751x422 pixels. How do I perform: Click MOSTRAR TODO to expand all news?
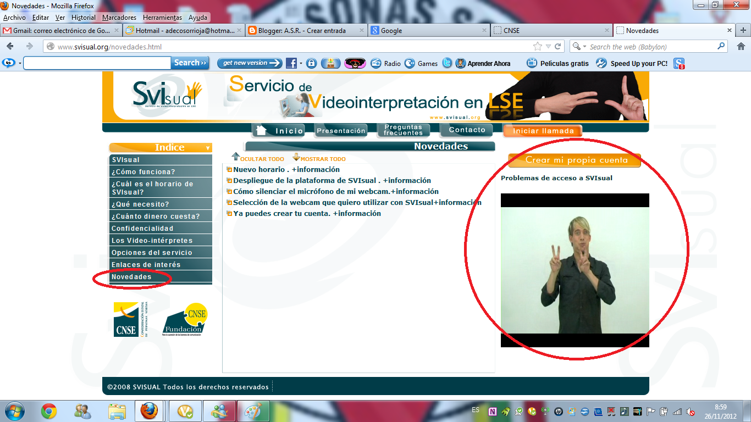pos(323,159)
